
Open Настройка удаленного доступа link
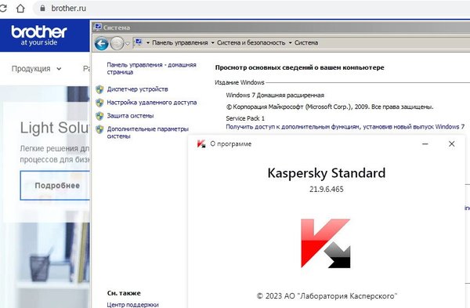point(152,102)
